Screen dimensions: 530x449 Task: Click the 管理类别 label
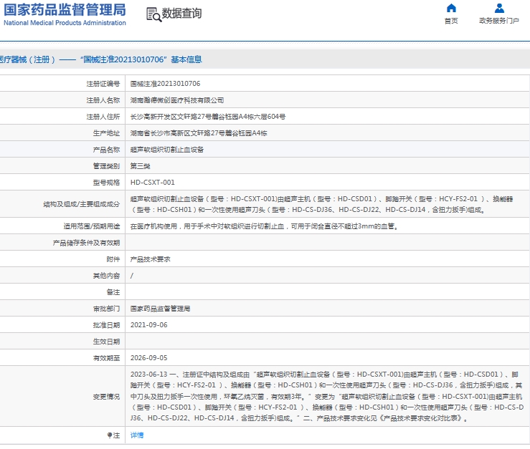tap(106, 166)
